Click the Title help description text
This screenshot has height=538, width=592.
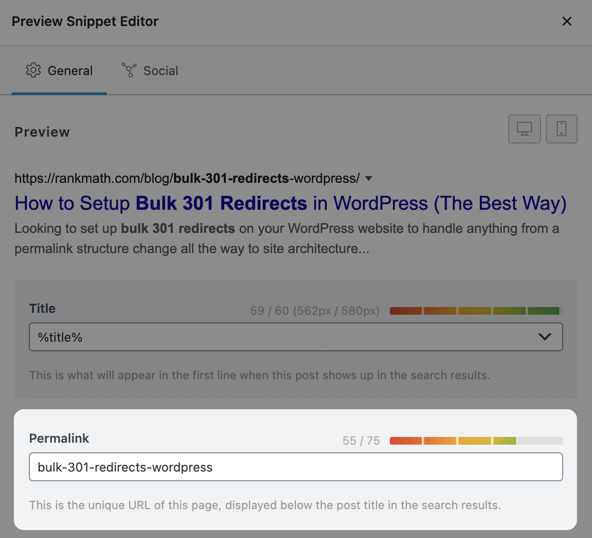(259, 375)
